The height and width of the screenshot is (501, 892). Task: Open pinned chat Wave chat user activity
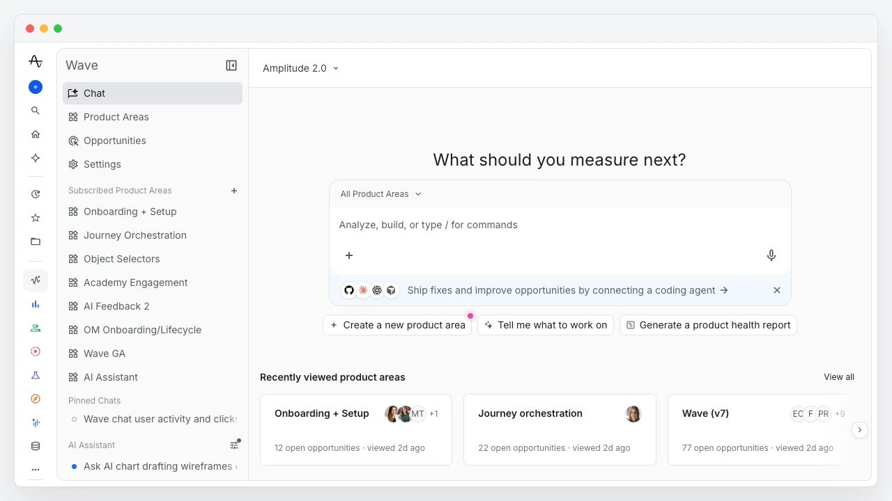point(153,419)
